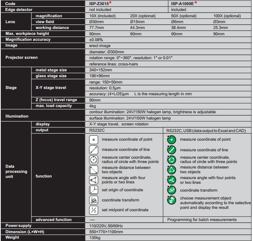Click the set origin of coordinate icon
Viewport: 253px width, 241px height.
point(94,190)
